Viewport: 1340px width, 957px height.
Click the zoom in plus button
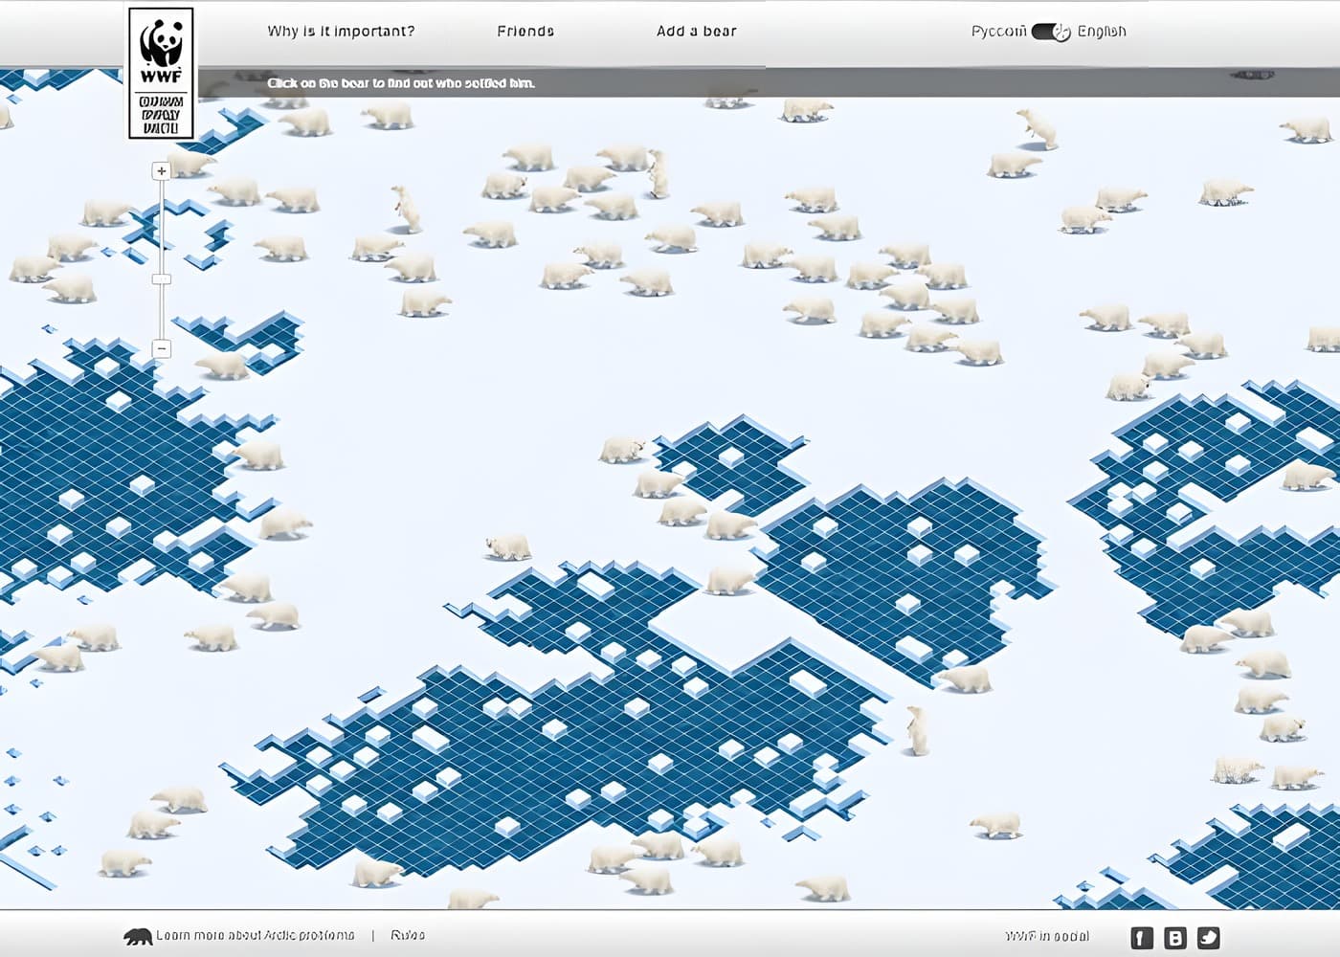click(x=162, y=171)
